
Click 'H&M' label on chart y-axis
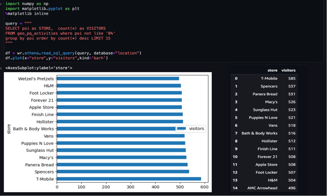(49, 86)
